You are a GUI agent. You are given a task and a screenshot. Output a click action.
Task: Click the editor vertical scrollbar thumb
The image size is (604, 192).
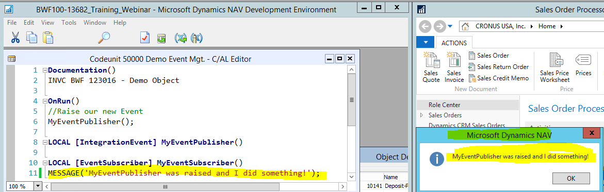coord(351,100)
